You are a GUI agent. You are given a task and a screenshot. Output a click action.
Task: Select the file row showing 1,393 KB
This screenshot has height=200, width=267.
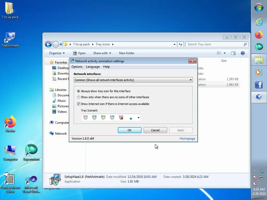(219, 79)
